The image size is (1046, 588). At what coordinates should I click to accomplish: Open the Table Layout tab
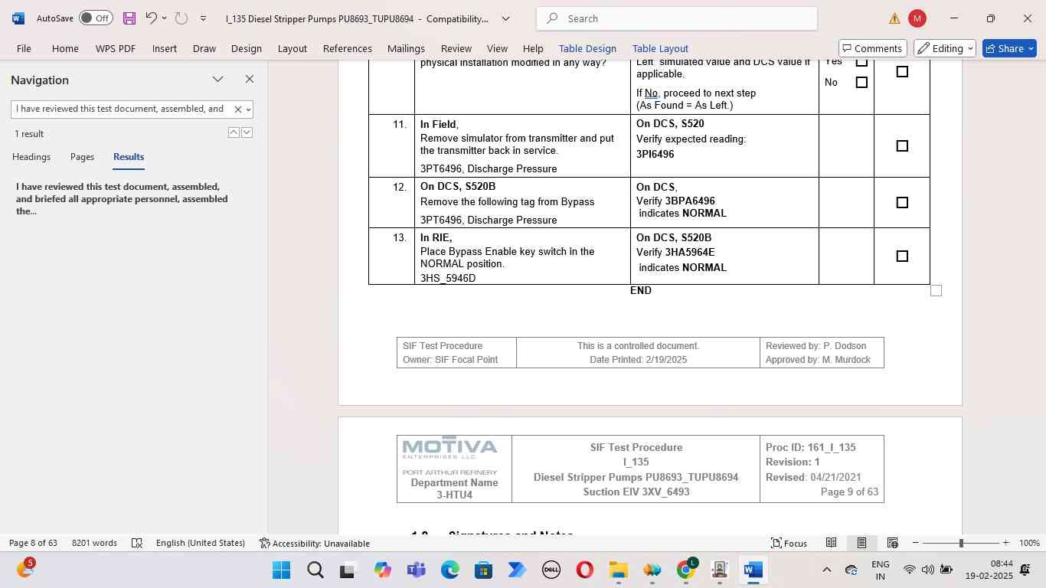pyautogui.click(x=660, y=48)
